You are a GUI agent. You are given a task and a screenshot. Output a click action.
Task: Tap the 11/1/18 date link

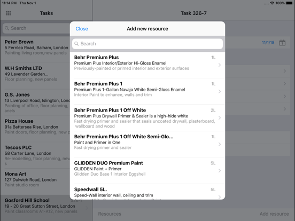[x=268, y=43]
